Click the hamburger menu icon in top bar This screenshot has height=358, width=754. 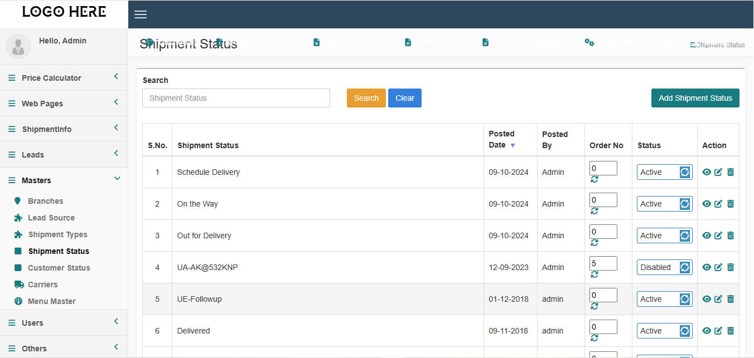point(141,14)
